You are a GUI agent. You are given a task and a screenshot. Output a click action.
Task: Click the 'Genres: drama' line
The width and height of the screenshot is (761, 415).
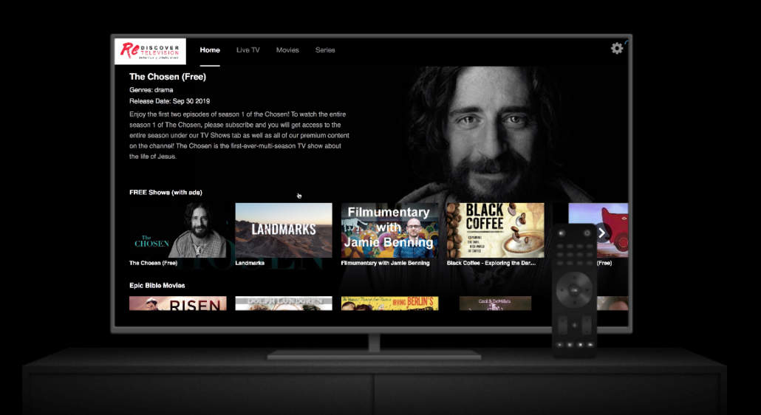(151, 89)
